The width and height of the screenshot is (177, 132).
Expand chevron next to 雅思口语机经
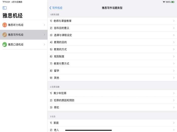click(44, 45)
